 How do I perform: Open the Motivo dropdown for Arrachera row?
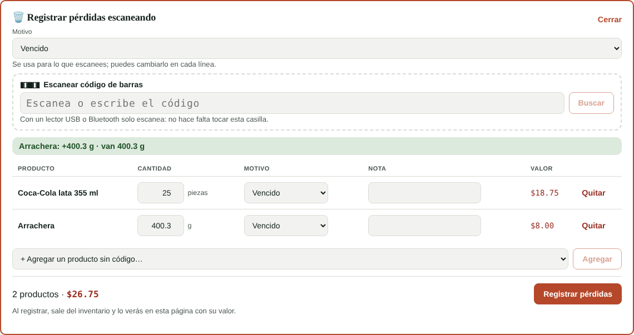coord(286,226)
